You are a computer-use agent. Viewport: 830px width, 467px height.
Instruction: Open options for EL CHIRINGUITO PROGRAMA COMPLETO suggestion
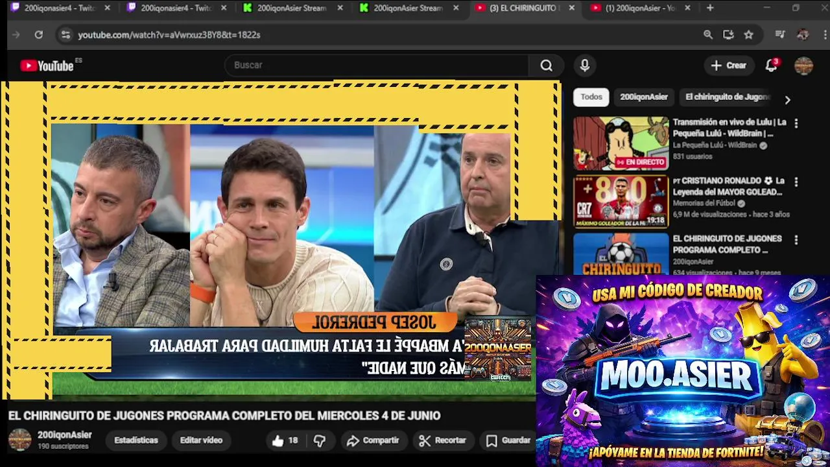tap(796, 240)
